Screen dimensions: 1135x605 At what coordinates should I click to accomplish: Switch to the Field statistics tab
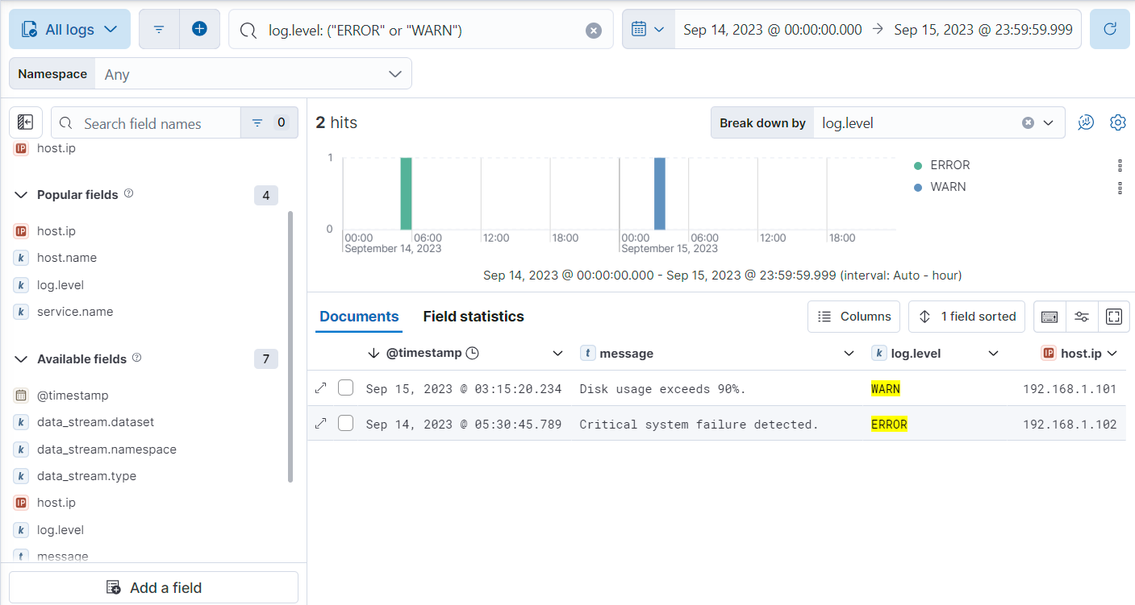(x=473, y=317)
